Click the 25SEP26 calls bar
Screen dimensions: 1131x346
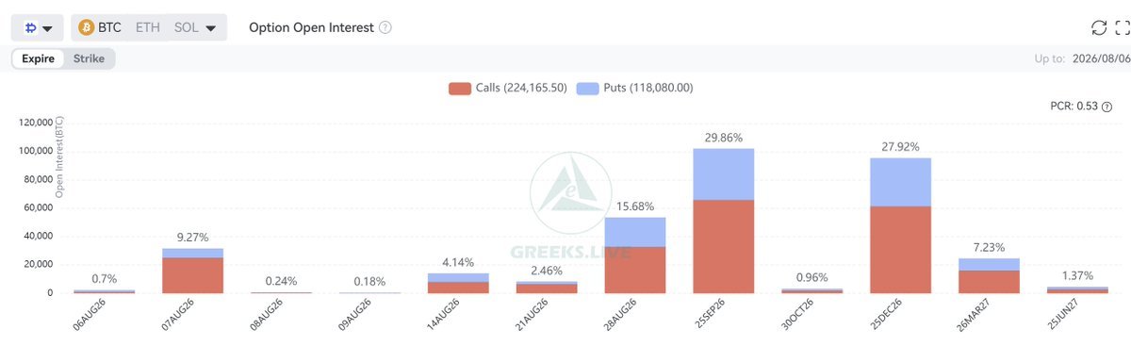tap(724, 246)
